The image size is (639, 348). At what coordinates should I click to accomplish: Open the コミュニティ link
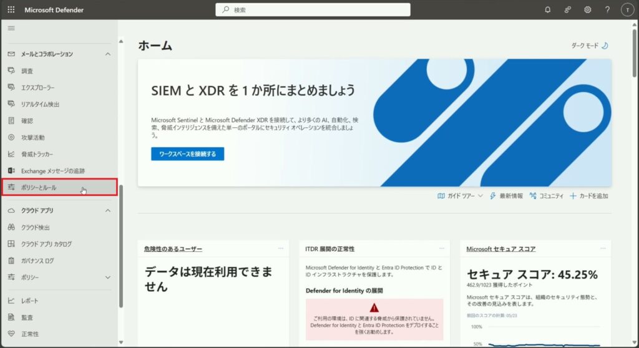[x=547, y=196]
